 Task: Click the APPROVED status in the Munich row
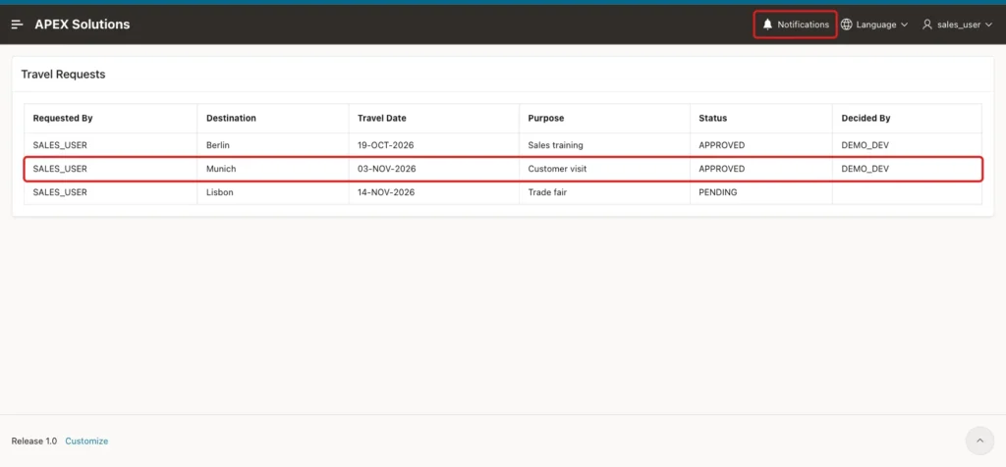click(x=722, y=169)
